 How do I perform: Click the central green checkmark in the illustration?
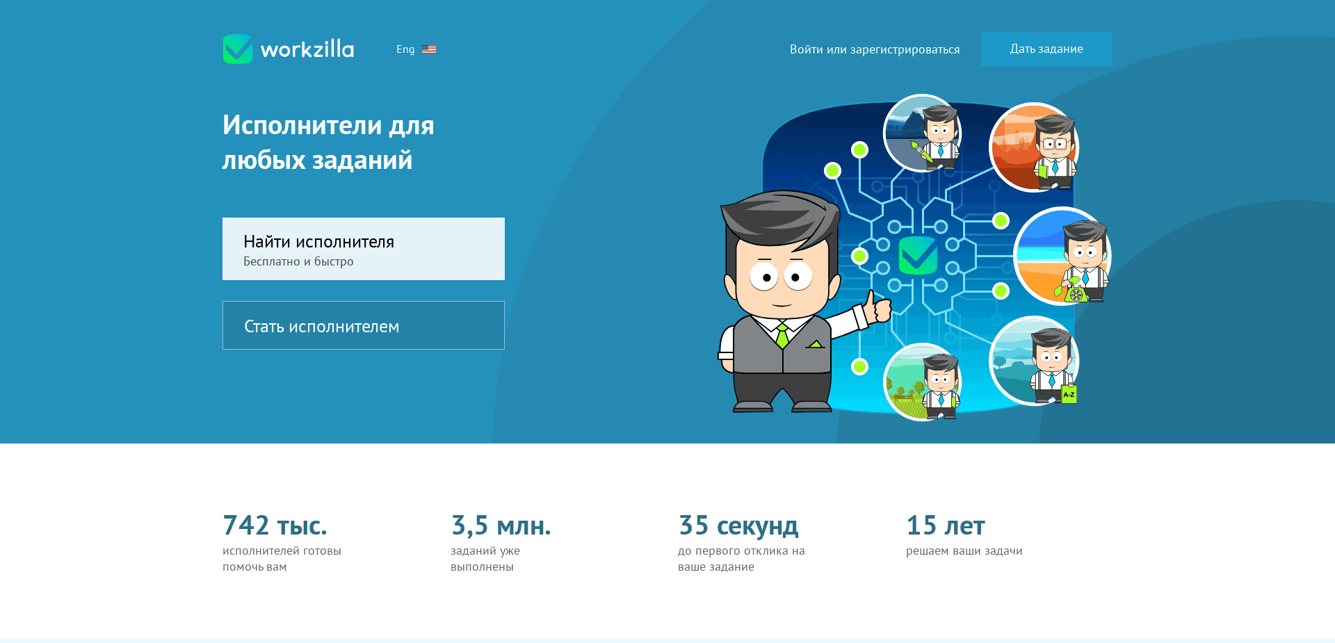click(x=918, y=255)
